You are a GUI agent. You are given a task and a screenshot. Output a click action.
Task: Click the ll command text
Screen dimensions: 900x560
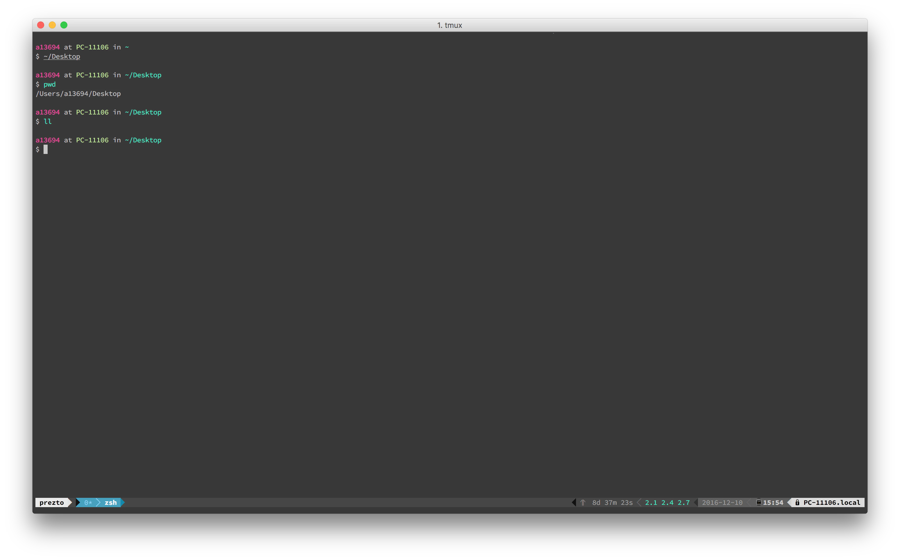tap(47, 121)
